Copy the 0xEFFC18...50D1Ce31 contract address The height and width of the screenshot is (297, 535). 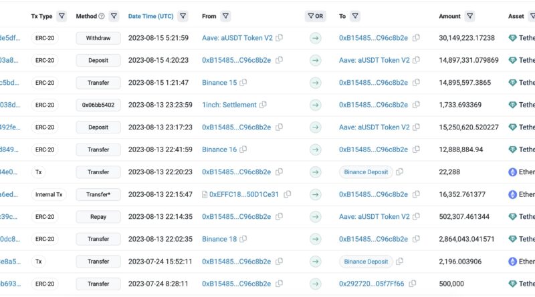287,194
